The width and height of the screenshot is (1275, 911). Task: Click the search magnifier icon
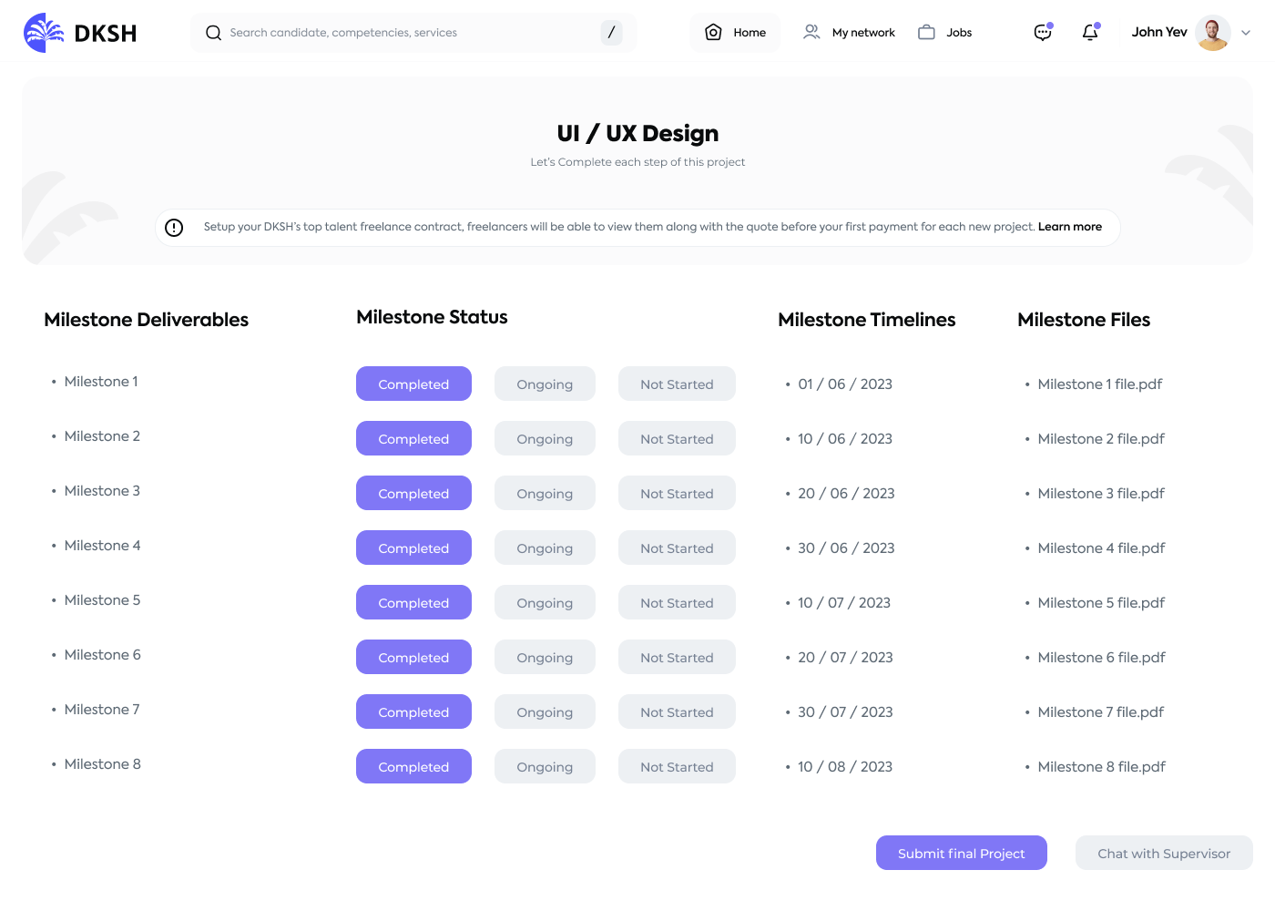214,33
